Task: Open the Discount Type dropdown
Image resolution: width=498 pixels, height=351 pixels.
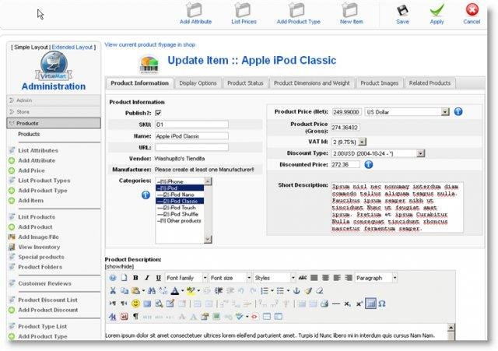Action: [x=377, y=153]
